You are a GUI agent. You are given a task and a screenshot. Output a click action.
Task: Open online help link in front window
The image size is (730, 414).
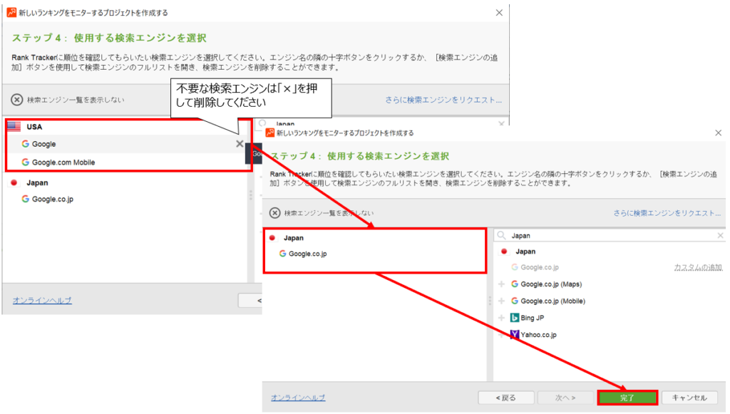click(x=298, y=398)
